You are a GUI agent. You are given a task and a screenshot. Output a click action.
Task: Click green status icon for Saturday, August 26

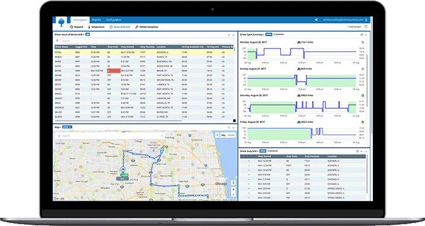(x=363, y=95)
